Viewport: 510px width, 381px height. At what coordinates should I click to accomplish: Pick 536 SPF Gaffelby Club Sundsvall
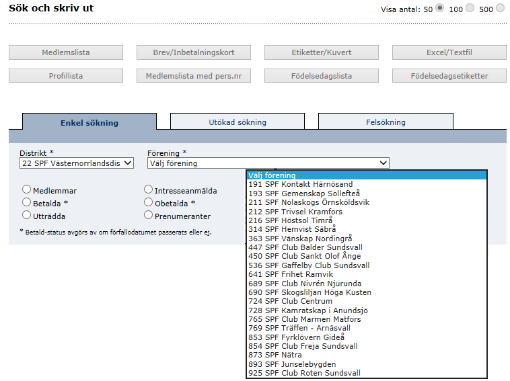coord(367,265)
